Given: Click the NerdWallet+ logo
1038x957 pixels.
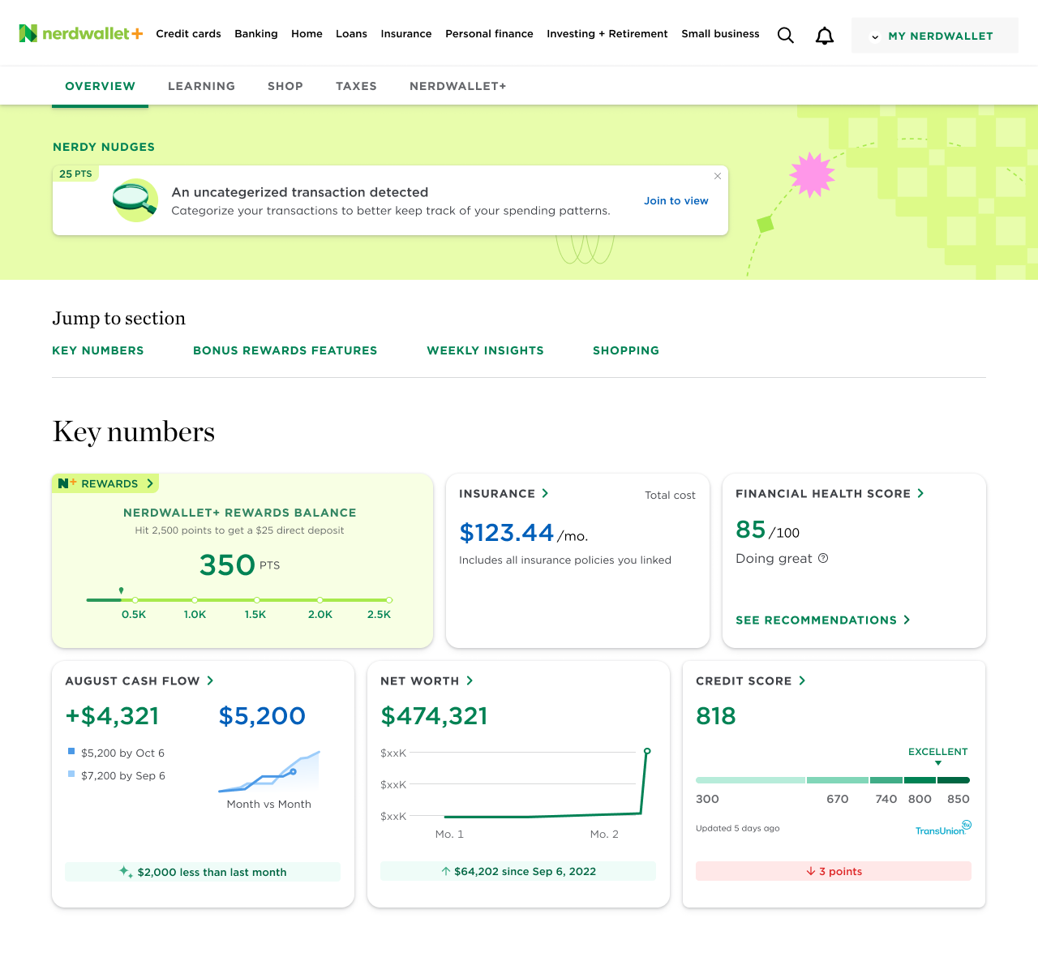Looking at the screenshot, I should point(81,33).
